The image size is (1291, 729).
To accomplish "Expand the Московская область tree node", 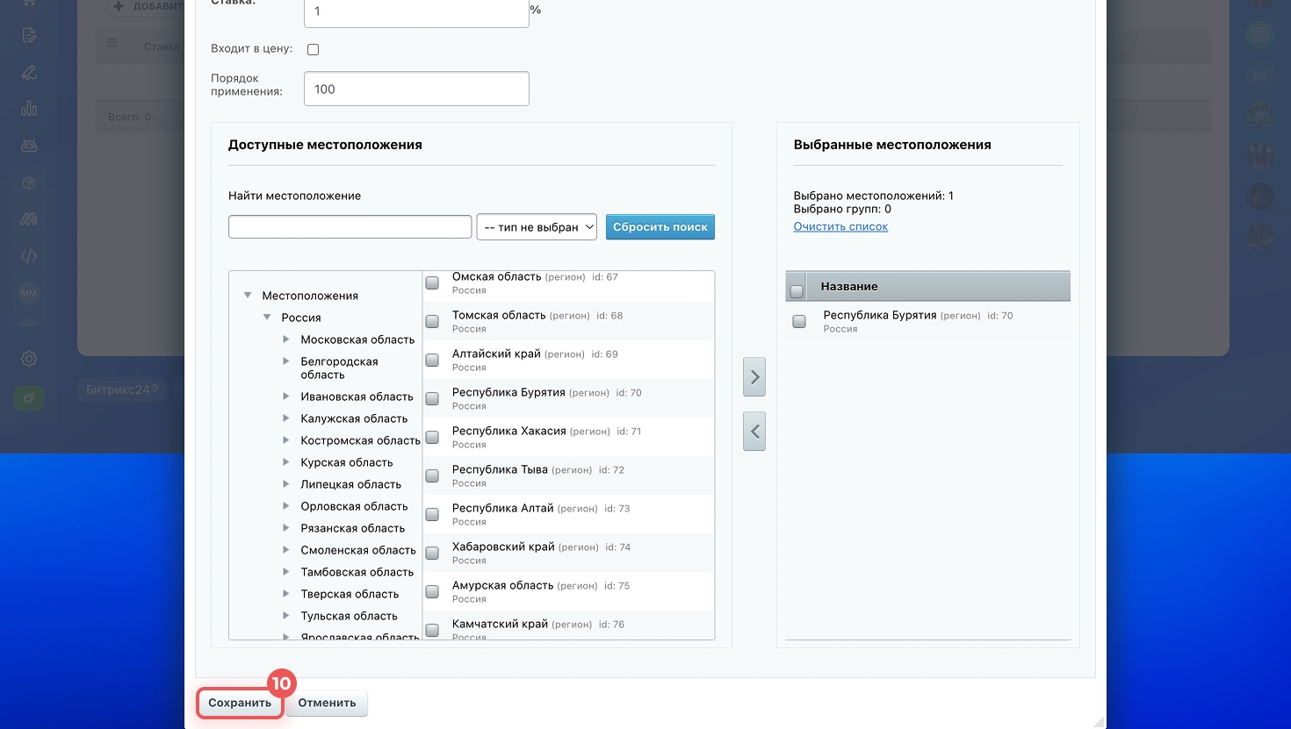I will point(286,339).
